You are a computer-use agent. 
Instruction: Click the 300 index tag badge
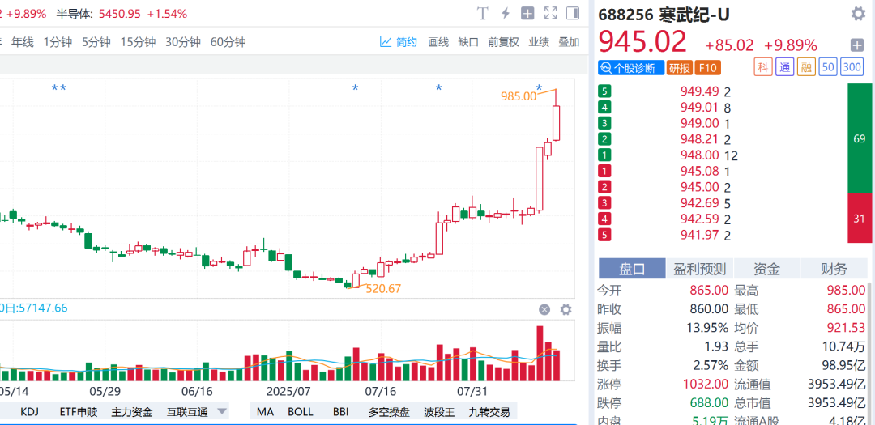point(852,67)
